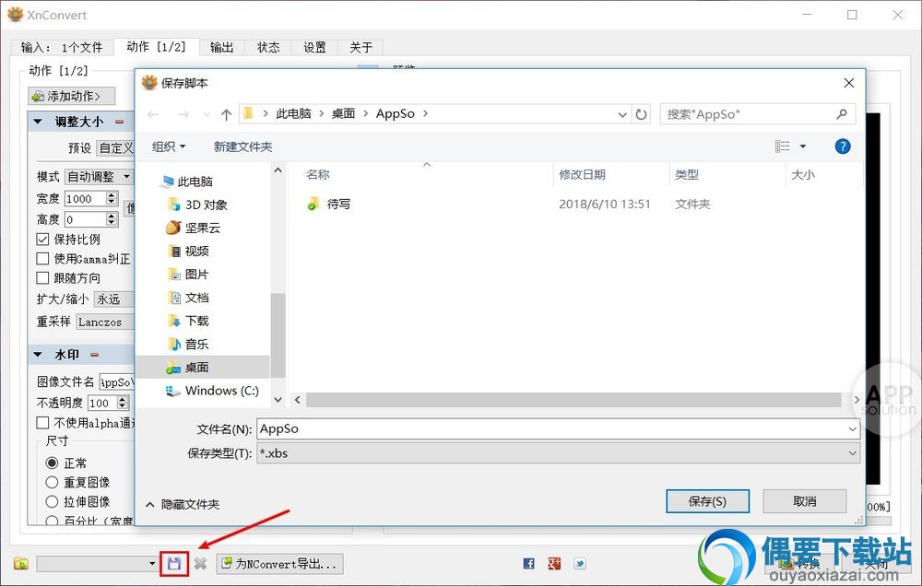Select 图片 in navigation pane
This screenshot has height=586, width=922.
pyautogui.click(x=188, y=275)
